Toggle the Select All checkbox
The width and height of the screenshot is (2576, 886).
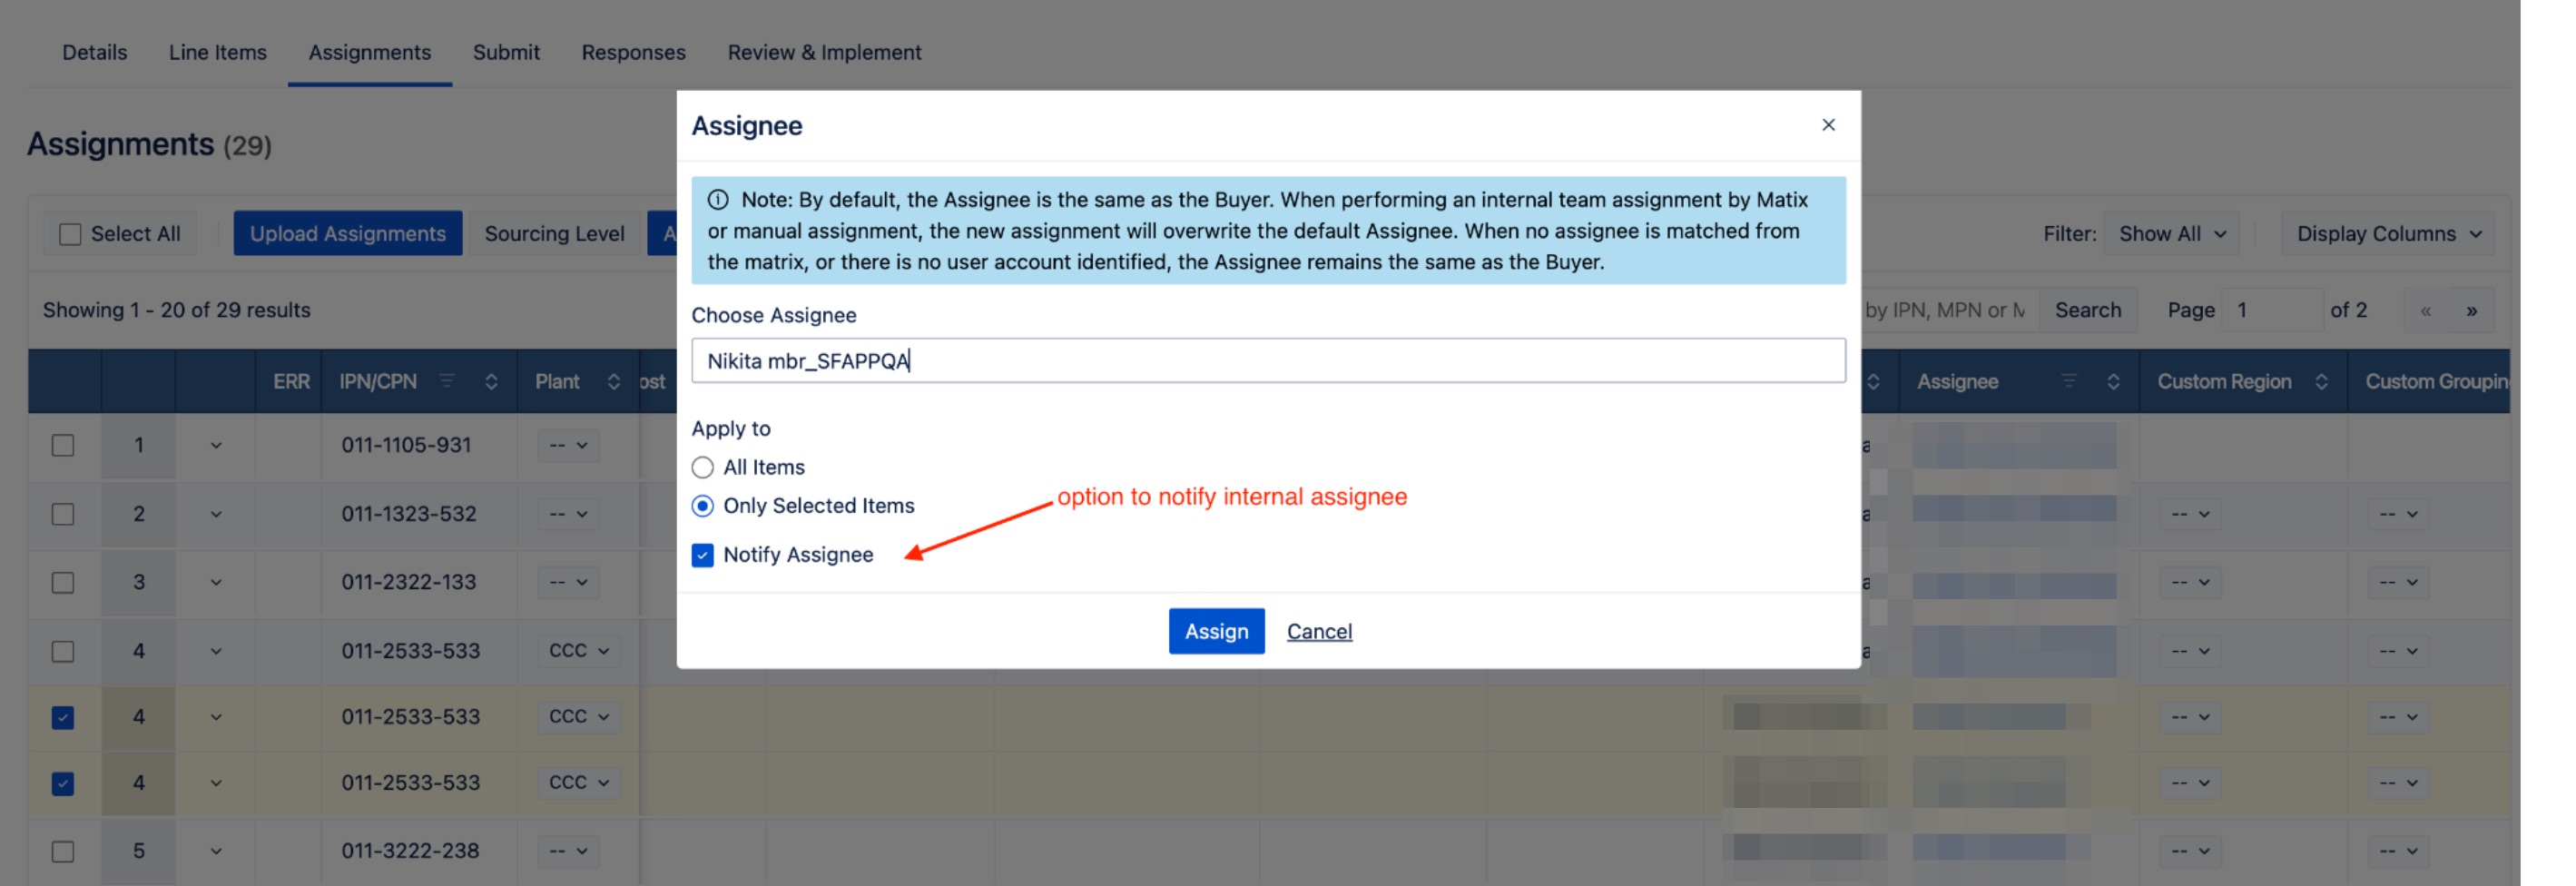(x=70, y=234)
